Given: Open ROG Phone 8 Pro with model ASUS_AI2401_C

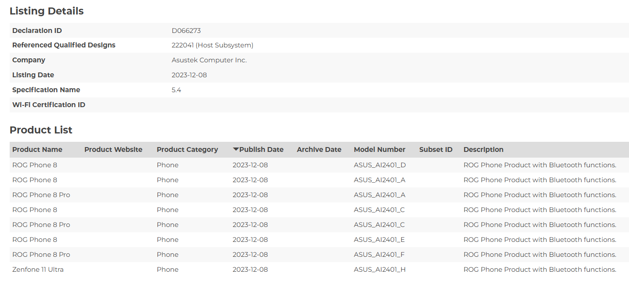Looking at the screenshot, I should click(x=41, y=225).
